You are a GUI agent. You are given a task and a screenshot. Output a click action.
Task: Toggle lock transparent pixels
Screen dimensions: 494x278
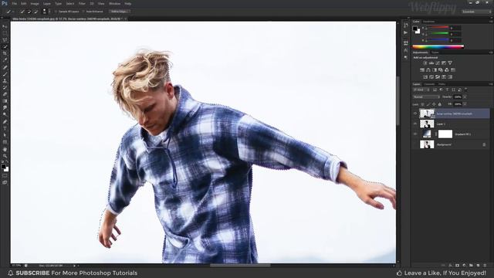[422, 104]
